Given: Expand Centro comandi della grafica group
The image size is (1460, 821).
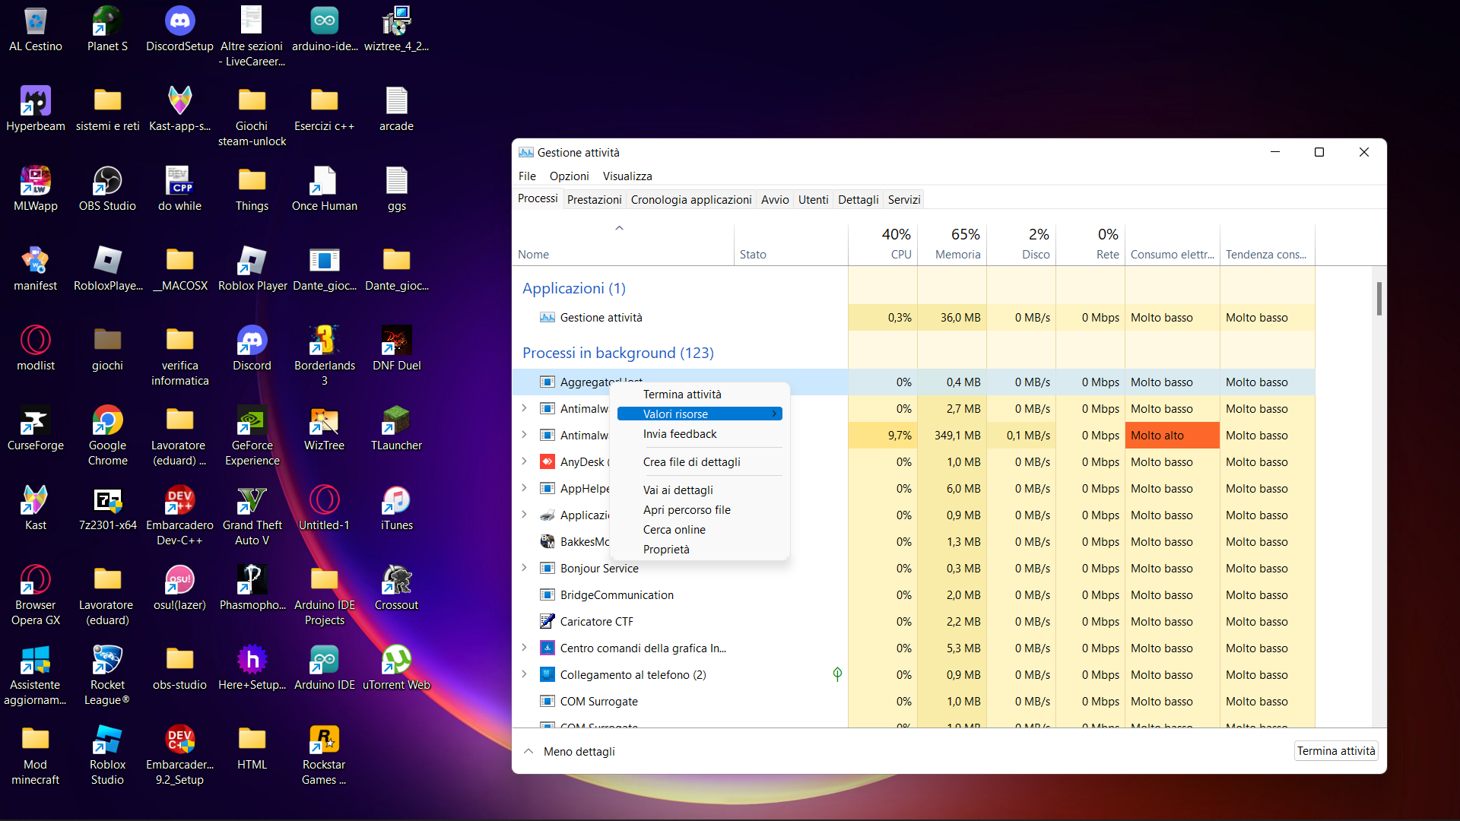Looking at the screenshot, I should tap(524, 648).
